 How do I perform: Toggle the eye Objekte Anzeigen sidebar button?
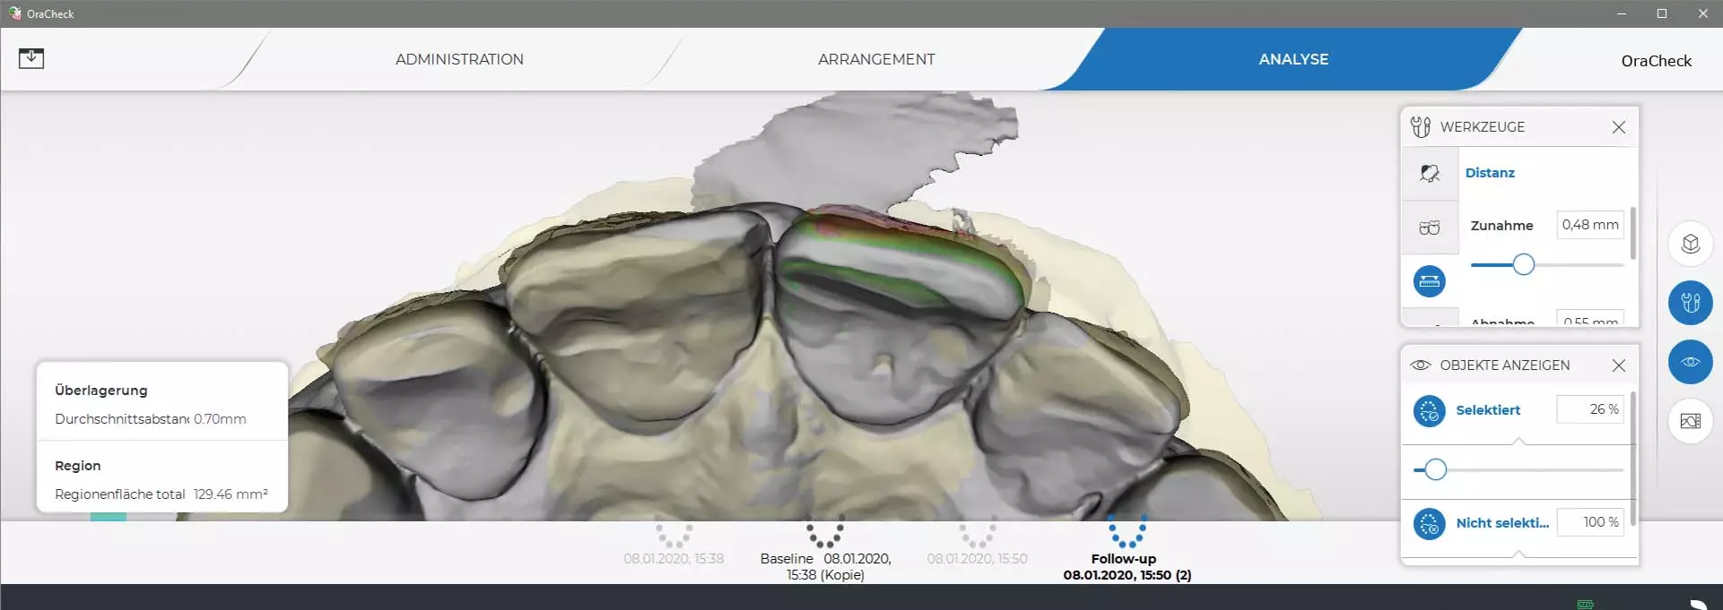1690,362
